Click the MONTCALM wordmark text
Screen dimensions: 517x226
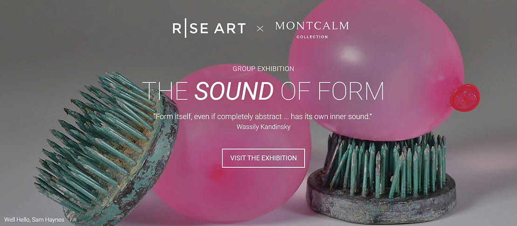312,26
